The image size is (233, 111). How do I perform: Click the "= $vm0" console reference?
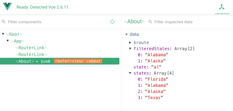tap(43, 61)
